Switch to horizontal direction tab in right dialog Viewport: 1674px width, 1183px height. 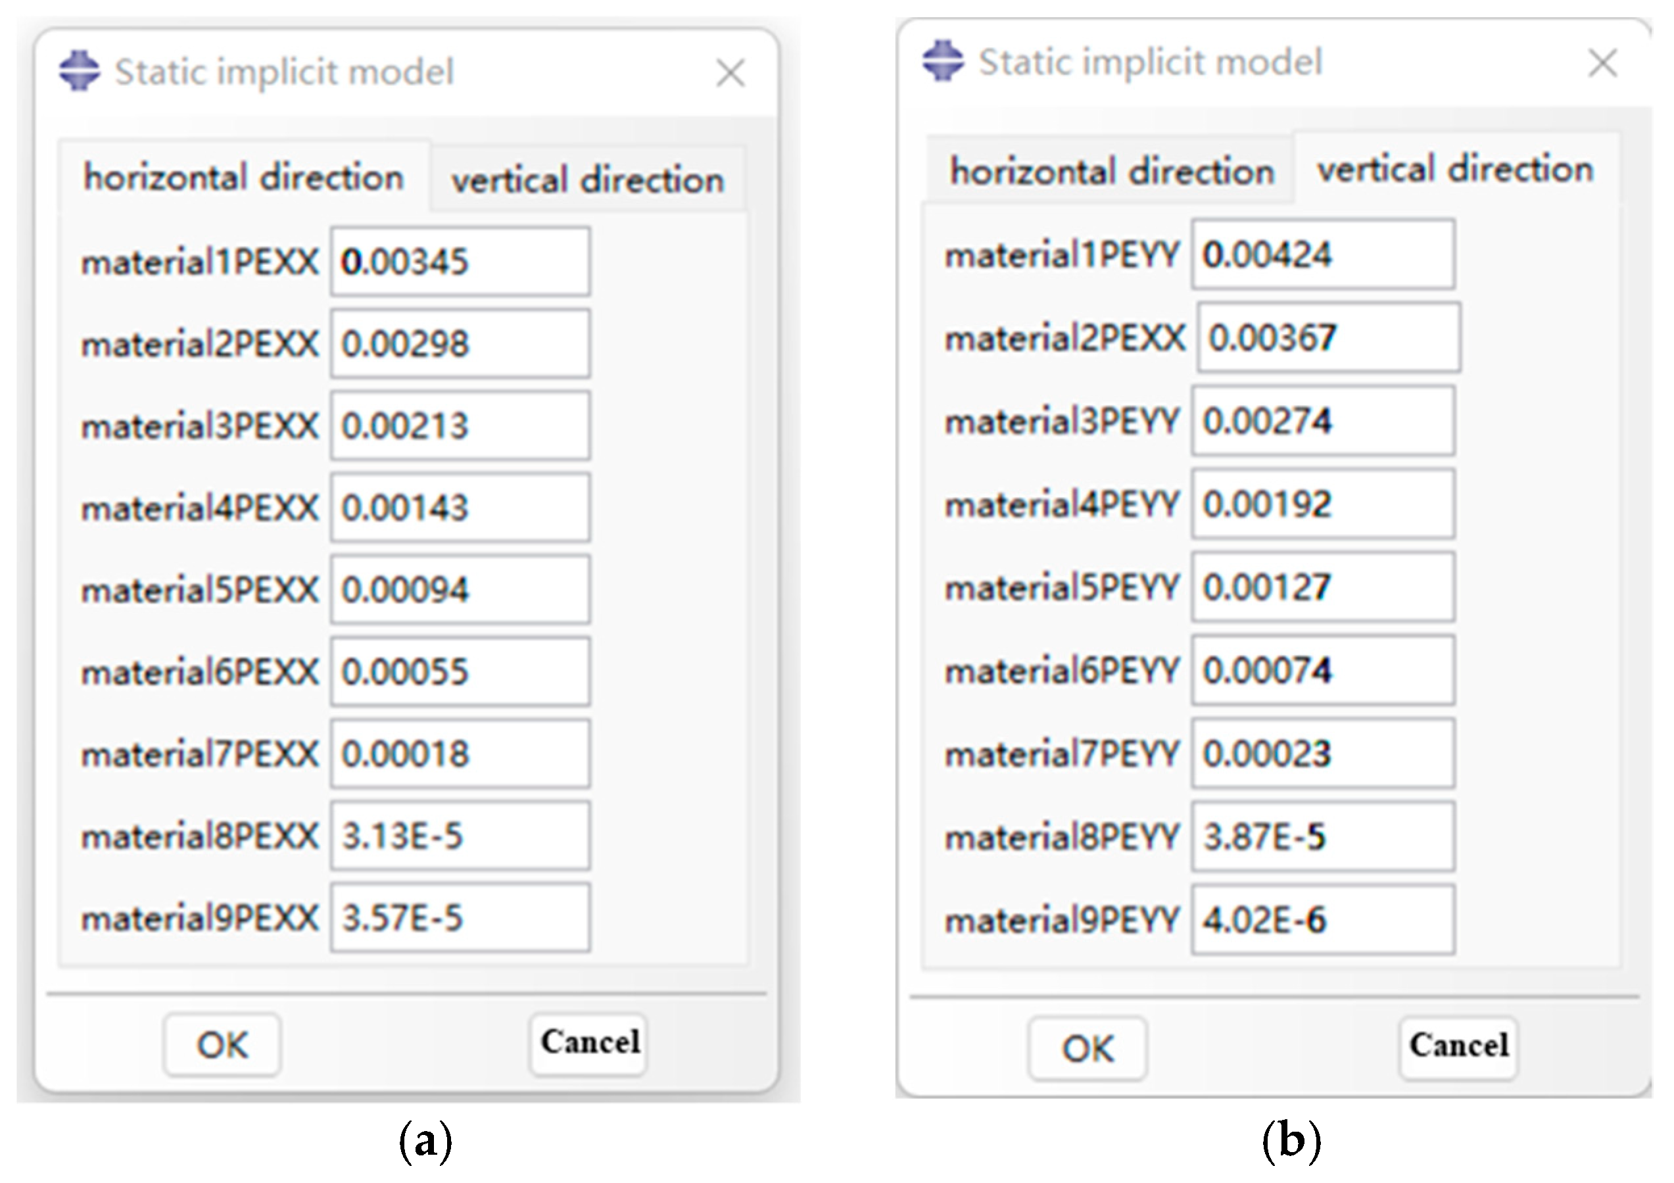pos(1111,172)
